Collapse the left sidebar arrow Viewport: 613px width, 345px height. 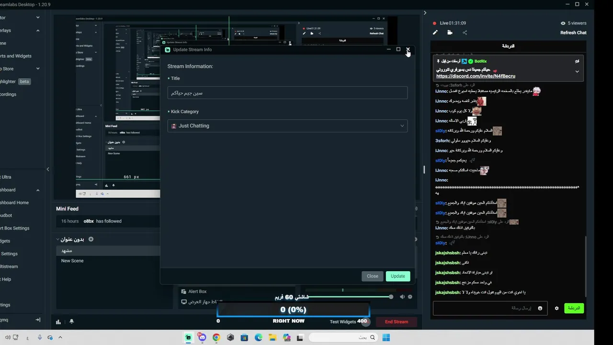pyautogui.click(x=48, y=169)
